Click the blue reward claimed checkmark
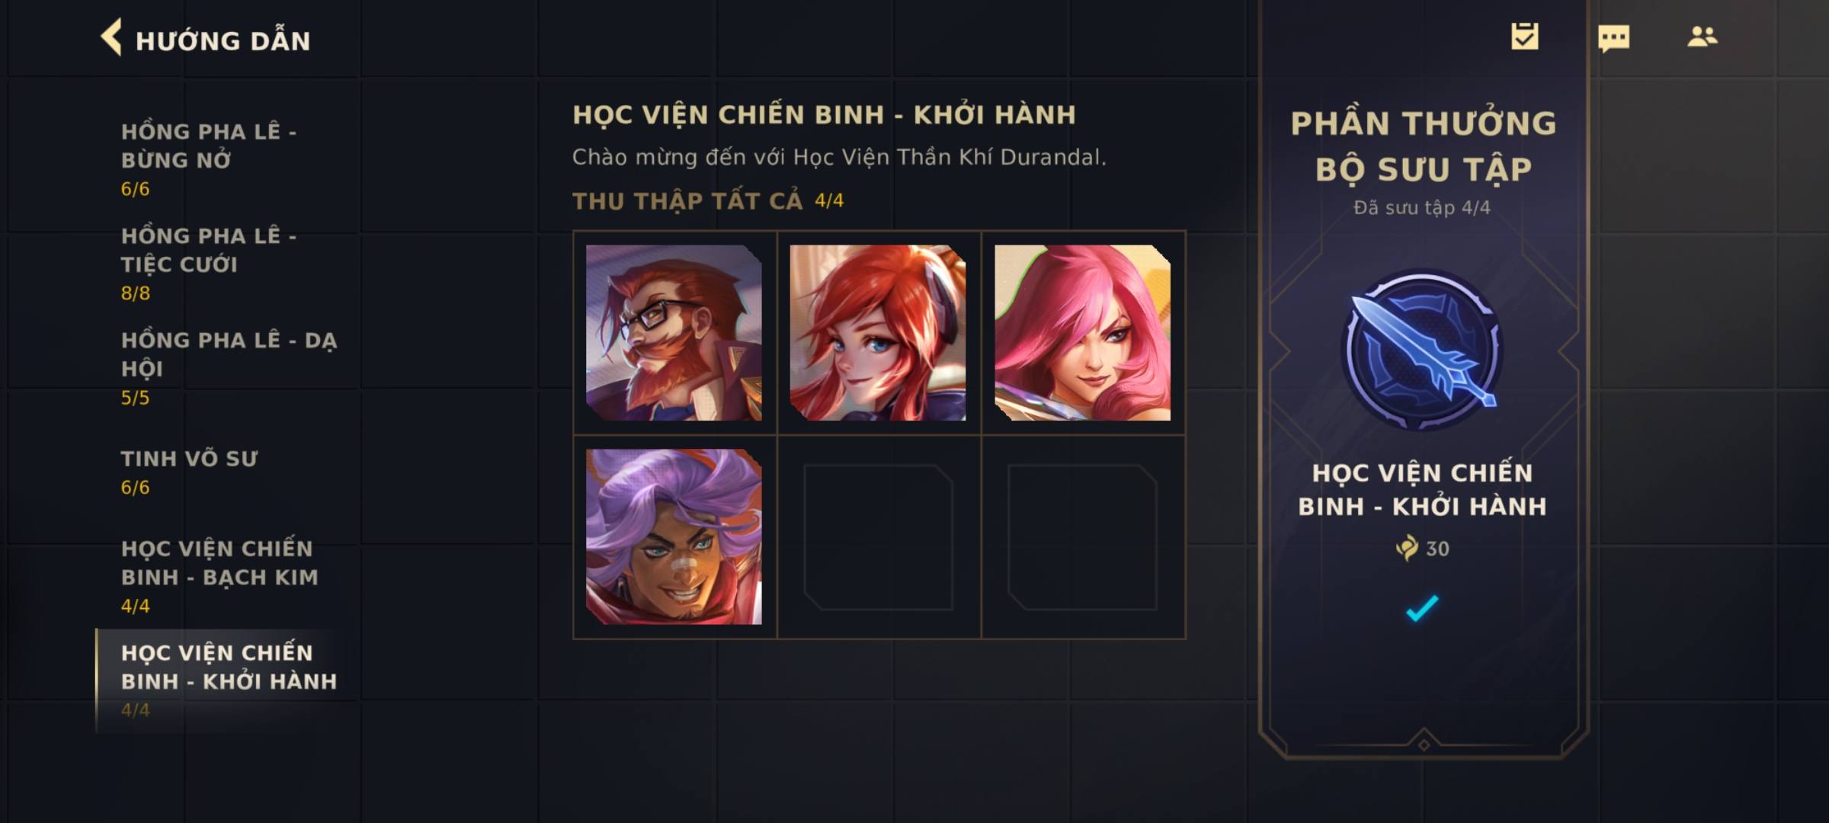The width and height of the screenshot is (1829, 823). (1422, 608)
